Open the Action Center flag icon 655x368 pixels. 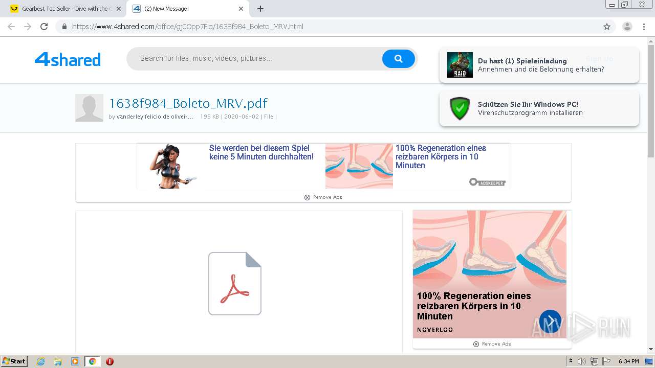click(x=606, y=361)
